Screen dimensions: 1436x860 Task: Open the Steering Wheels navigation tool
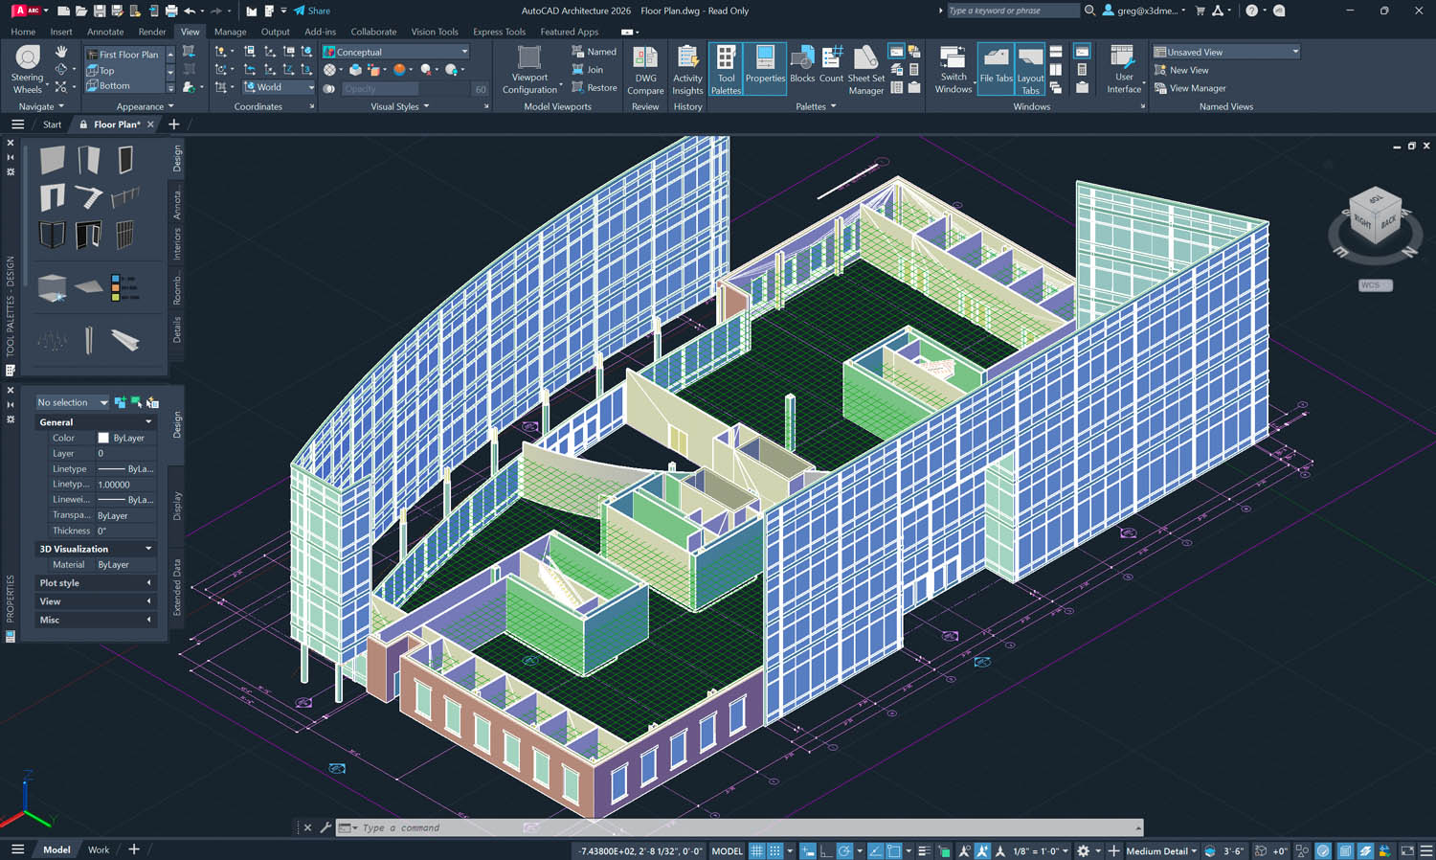(x=27, y=67)
